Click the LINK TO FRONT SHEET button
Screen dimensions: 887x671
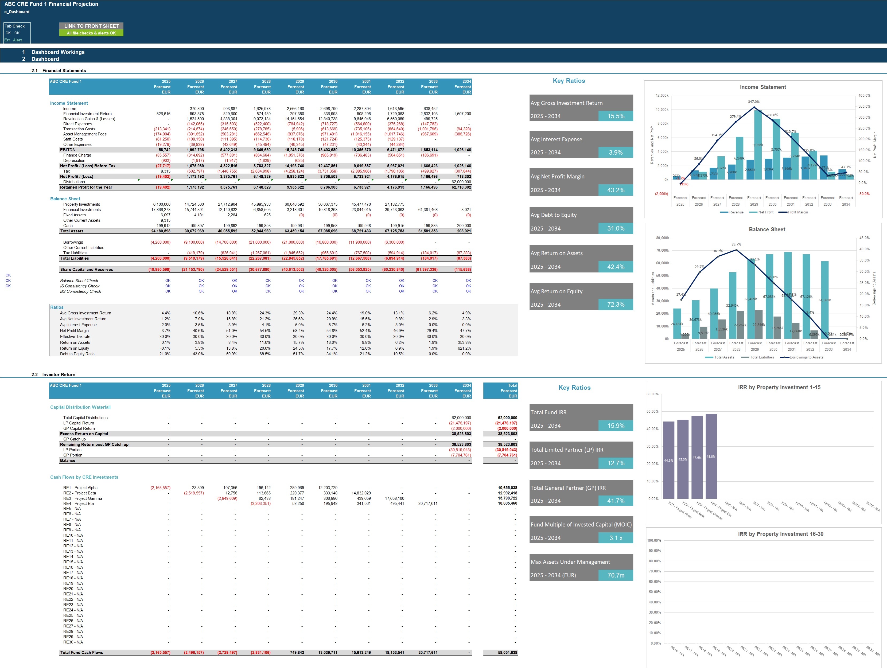coord(91,26)
